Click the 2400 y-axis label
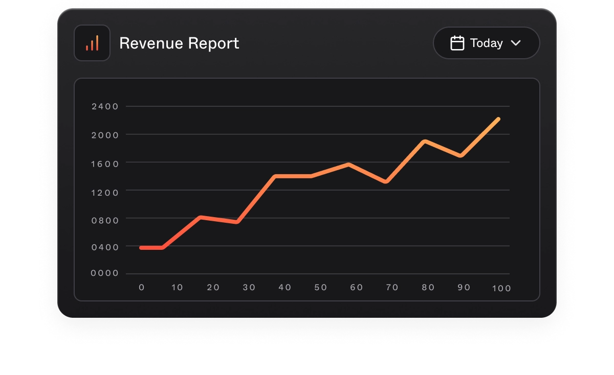The width and height of the screenshot is (614, 375). coord(105,107)
